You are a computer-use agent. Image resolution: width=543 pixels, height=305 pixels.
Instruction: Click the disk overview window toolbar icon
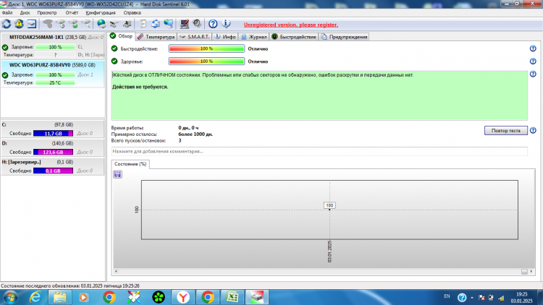(32, 24)
